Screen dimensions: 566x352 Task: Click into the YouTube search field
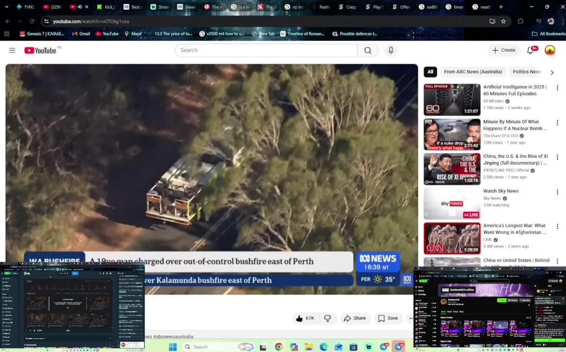pyautogui.click(x=266, y=50)
